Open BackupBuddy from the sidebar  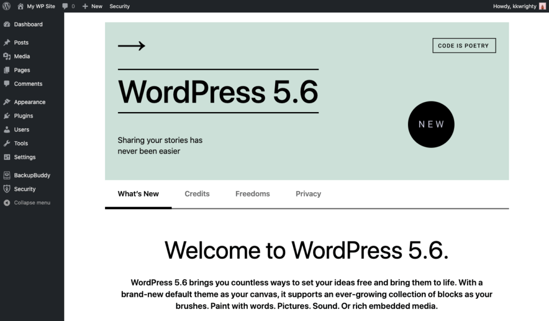point(32,176)
